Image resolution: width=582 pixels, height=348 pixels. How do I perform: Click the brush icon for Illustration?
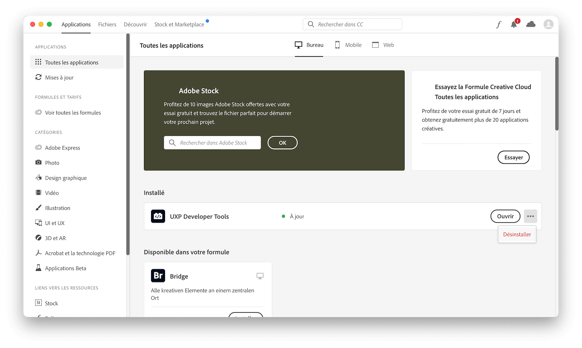[38, 208]
